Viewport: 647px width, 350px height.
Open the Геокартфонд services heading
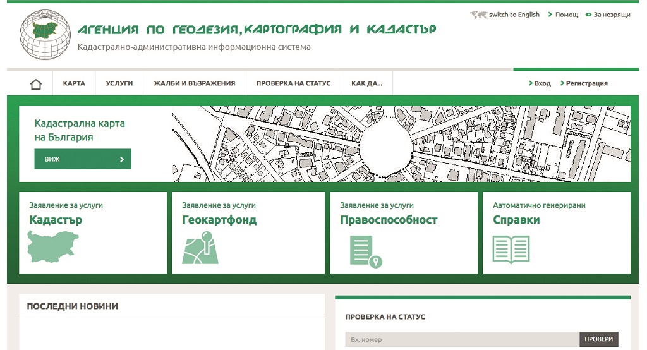(219, 220)
